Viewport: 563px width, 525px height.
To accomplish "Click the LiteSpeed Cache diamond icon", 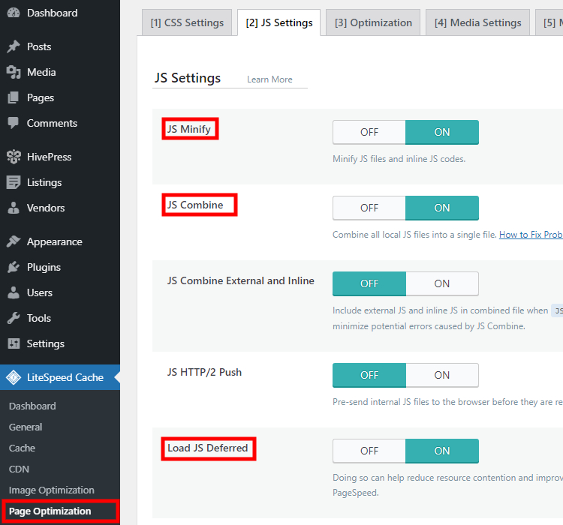I will click(14, 377).
